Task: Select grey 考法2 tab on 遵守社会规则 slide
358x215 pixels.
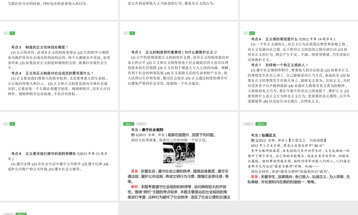Action: coord(141,124)
